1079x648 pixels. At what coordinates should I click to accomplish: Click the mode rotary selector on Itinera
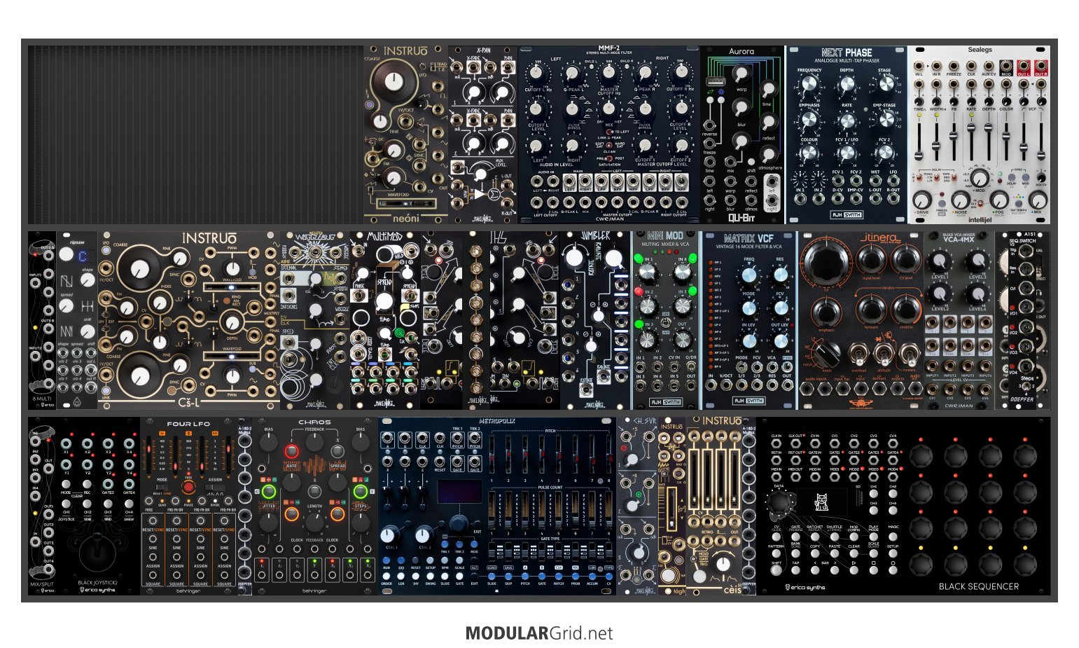click(x=827, y=353)
